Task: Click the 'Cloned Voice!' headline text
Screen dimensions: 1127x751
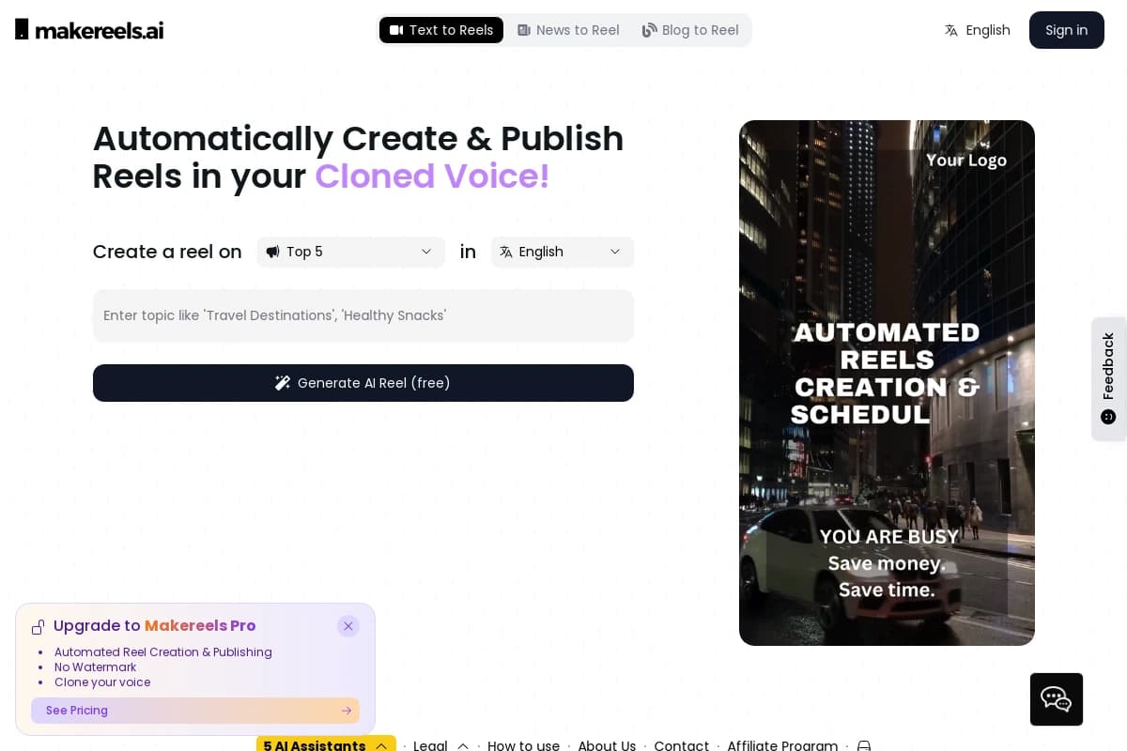Action: pyautogui.click(x=432, y=176)
